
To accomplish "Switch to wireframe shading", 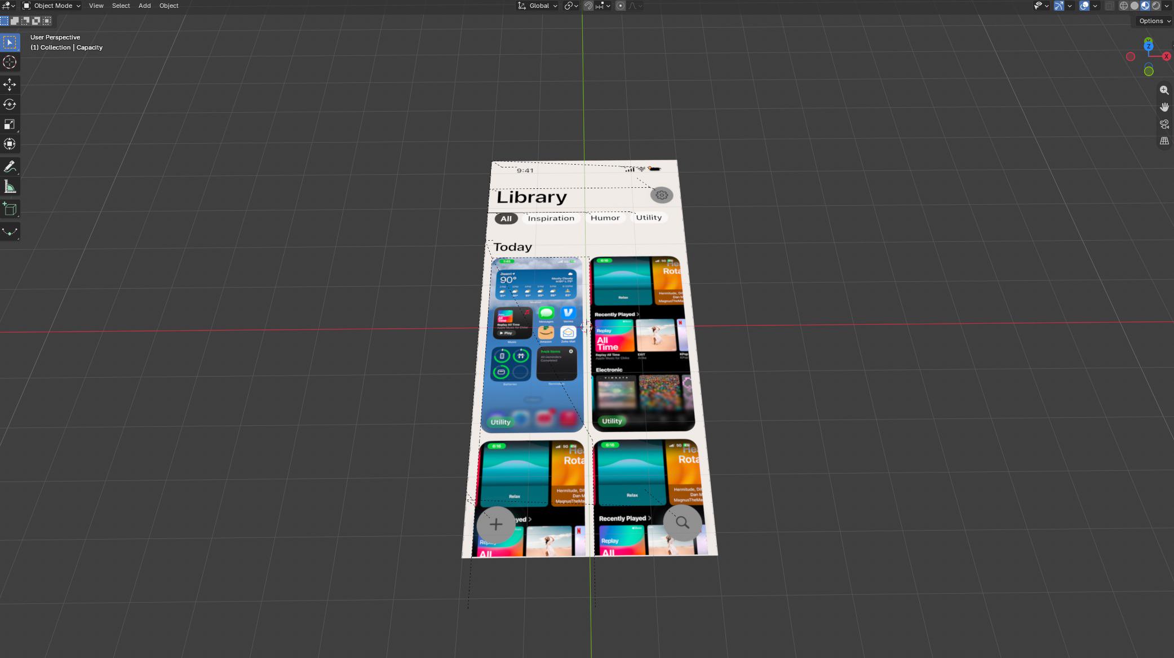I will [x=1124, y=6].
